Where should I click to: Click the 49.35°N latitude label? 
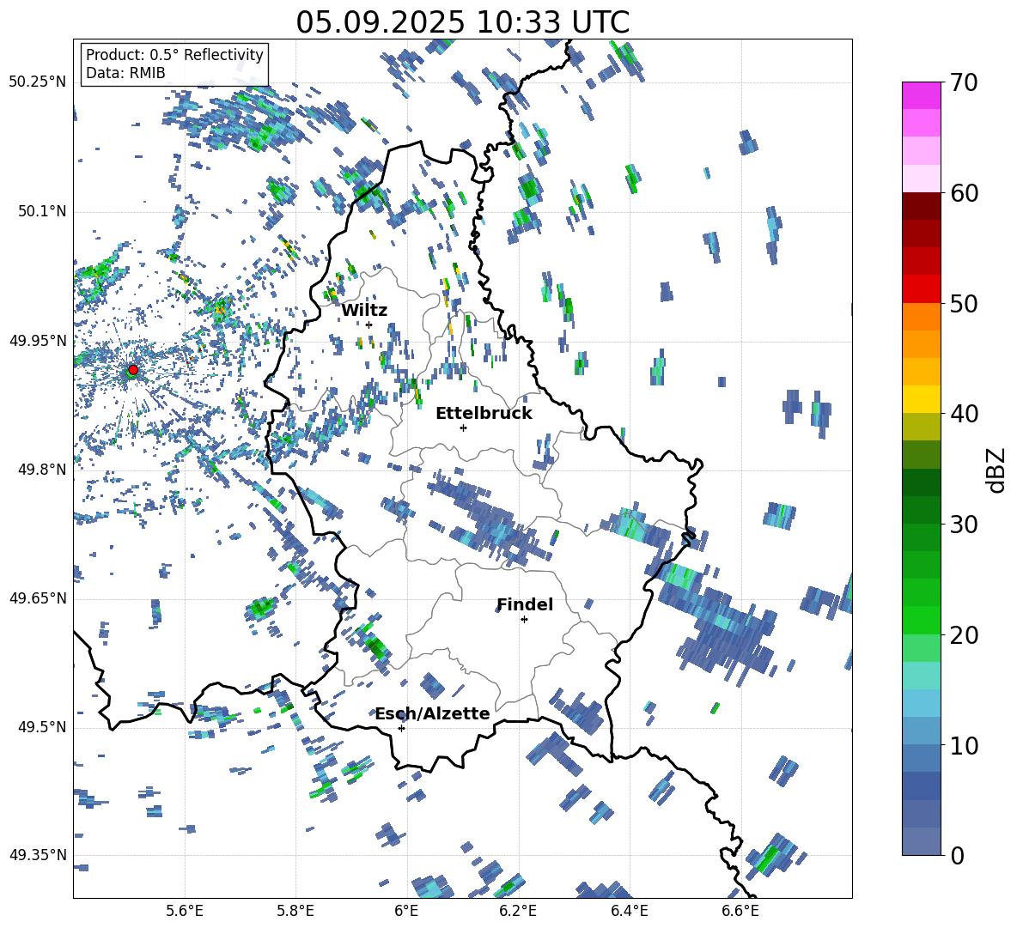coord(38,855)
